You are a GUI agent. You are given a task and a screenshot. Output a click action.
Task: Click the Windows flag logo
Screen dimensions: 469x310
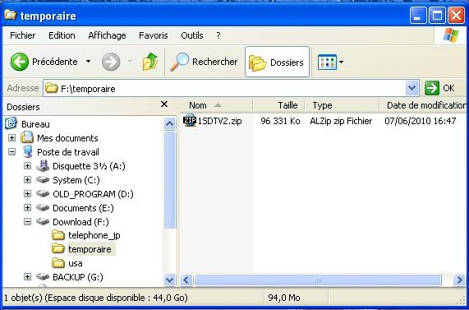[451, 35]
